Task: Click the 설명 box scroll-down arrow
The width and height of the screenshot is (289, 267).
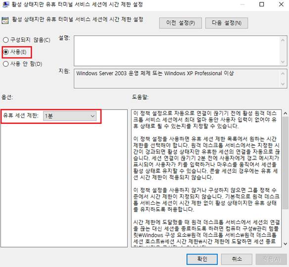Action: click(x=283, y=62)
